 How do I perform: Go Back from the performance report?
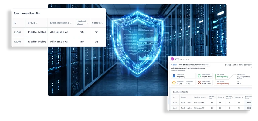click(x=174, y=65)
